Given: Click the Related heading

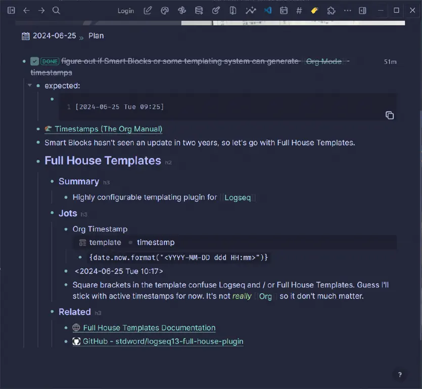Looking at the screenshot, I should click(75, 312).
